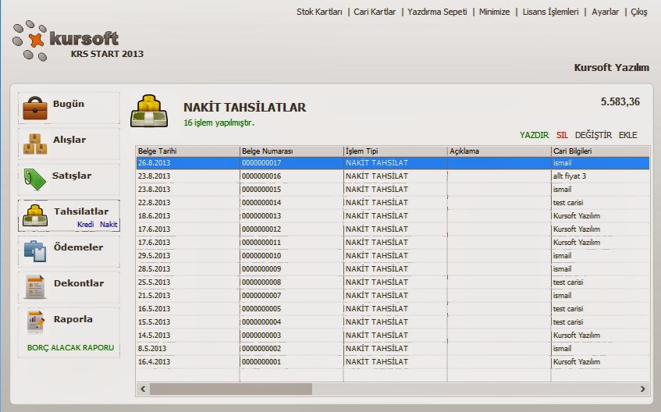Select document number 0000000012
This screenshot has height=412, width=661.
coord(261,229)
